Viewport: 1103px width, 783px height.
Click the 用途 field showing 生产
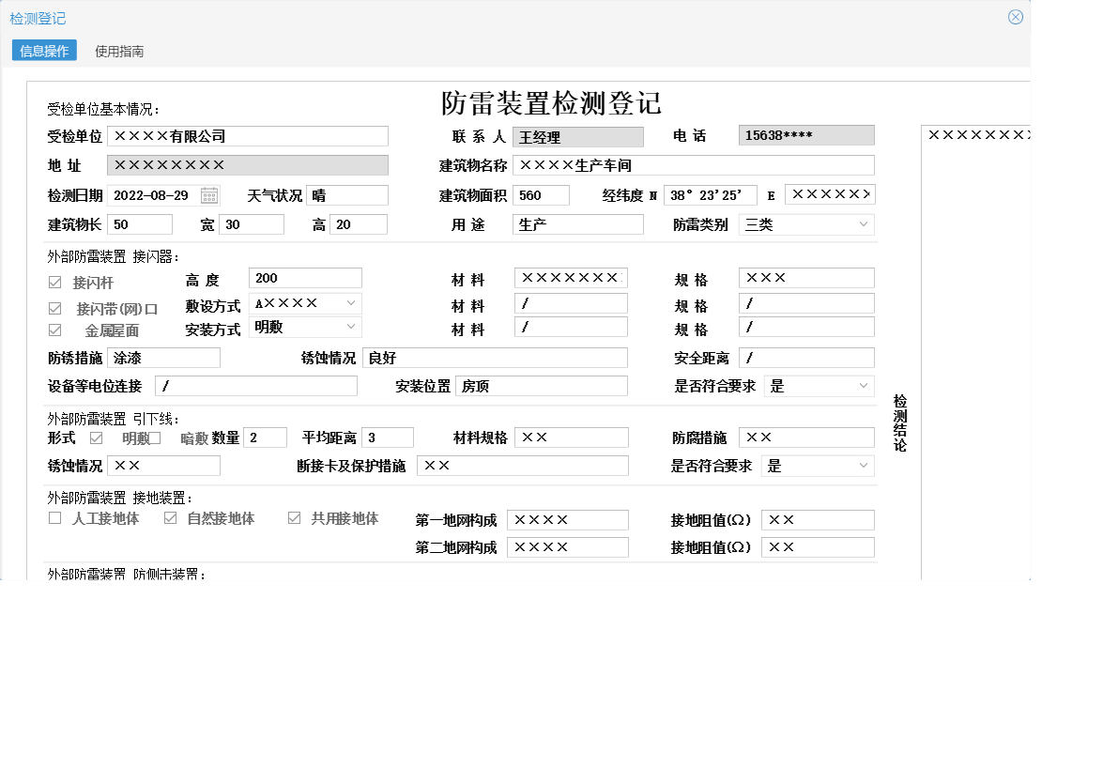pos(577,224)
